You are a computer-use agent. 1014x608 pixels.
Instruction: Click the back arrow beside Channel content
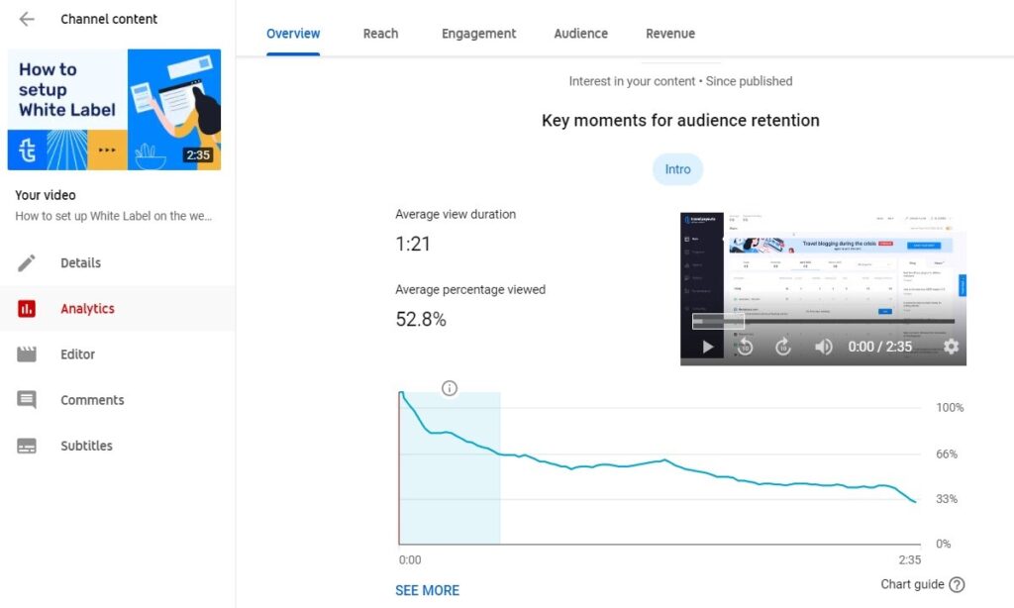[27, 19]
